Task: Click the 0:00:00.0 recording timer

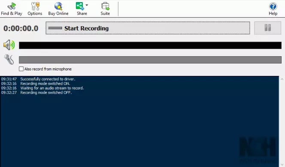Action: [x=21, y=28]
